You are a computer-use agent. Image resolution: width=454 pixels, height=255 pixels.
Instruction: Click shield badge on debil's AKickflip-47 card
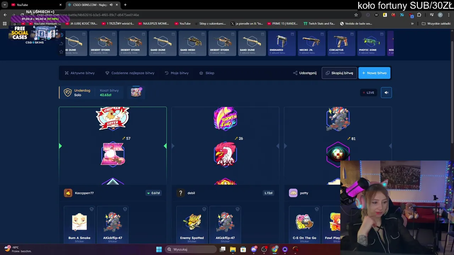coord(237,209)
